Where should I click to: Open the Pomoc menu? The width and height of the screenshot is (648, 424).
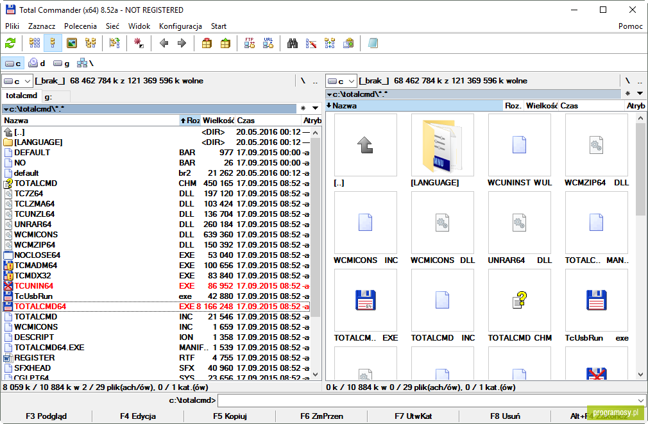pos(631,26)
